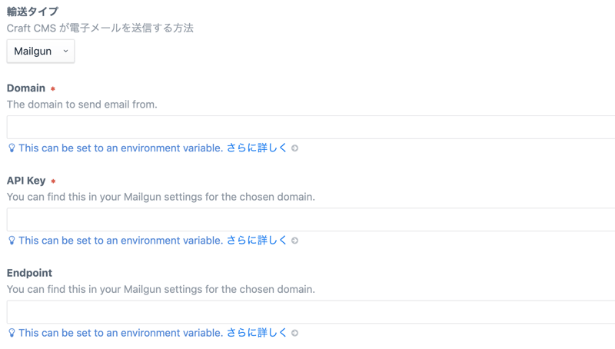
Task: Click the API Key field label
Action: click(x=26, y=181)
